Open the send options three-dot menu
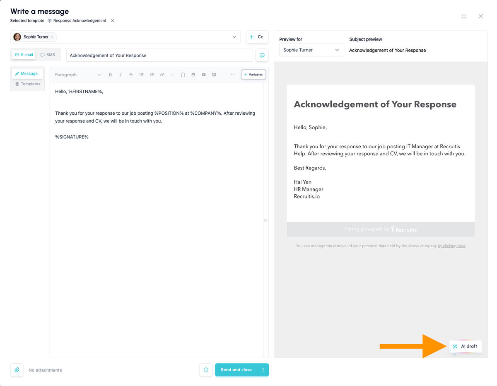Image resolution: width=497 pixels, height=386 pixels. click(x=263, y=369)
